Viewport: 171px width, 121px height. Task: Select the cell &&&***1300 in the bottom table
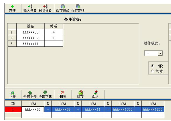pyautogui.click(x=123, y=109)
